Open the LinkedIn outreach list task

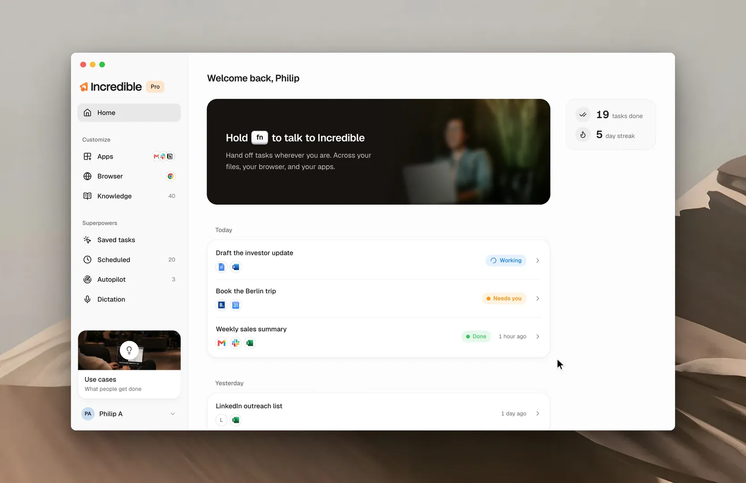[x=378, y=412]
